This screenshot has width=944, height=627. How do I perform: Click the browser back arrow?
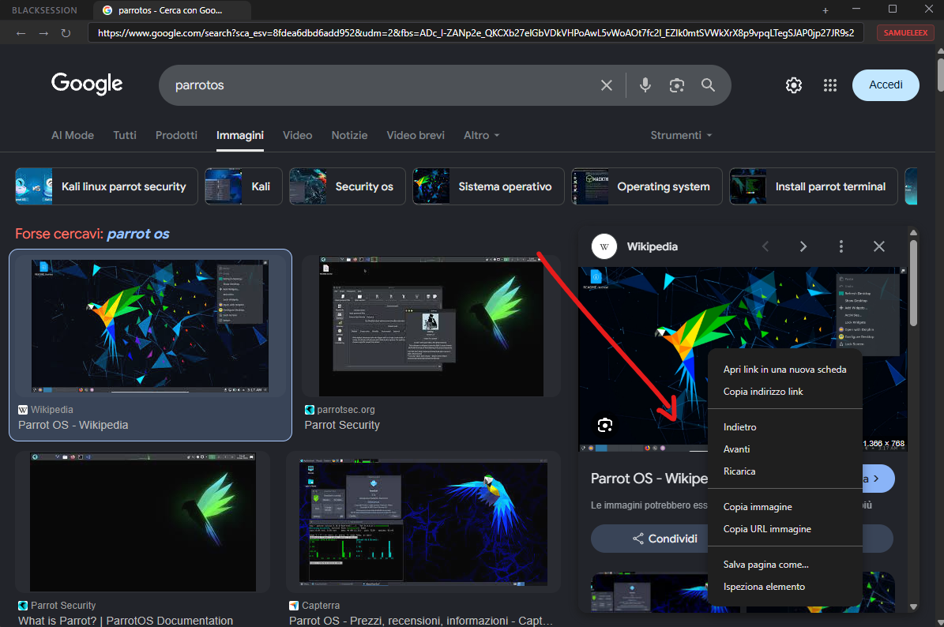click(21, 33)
